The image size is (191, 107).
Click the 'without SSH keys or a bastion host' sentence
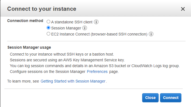62,54
